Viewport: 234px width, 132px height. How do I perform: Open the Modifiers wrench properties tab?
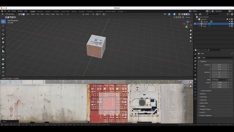[x=195, y=82]
